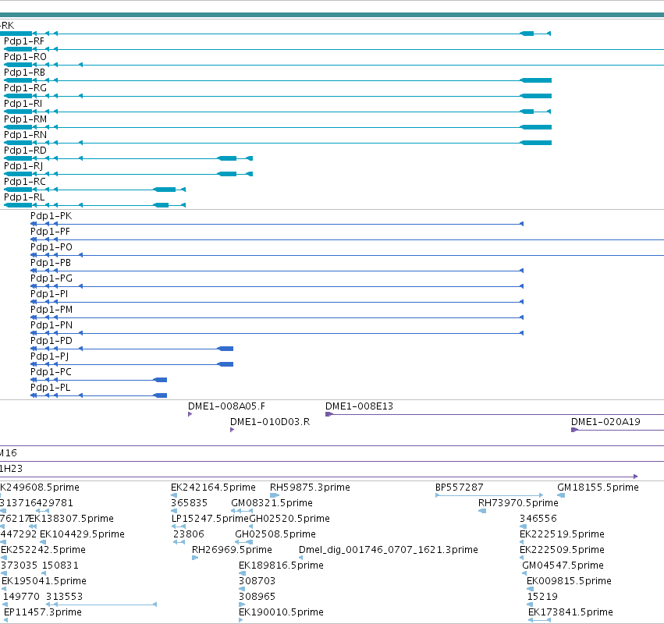Select the DME1-008A05.F clone feature
Viewport: 664px width, 624px height.
point(190,414)
